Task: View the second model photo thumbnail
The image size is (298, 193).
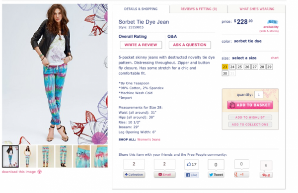Action: (x=28, y=156)
